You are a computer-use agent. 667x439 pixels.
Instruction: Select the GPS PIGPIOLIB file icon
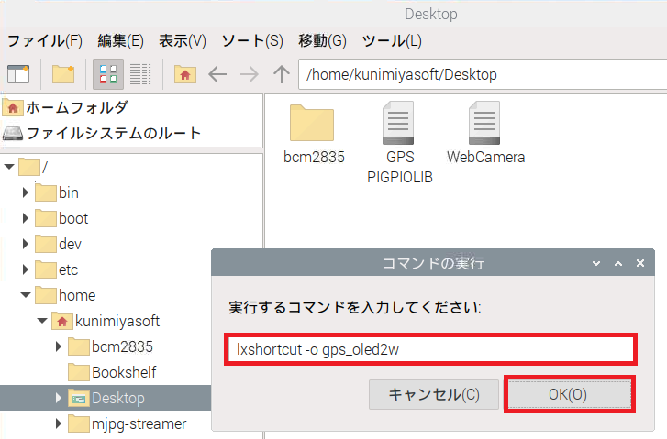[398, 123]
